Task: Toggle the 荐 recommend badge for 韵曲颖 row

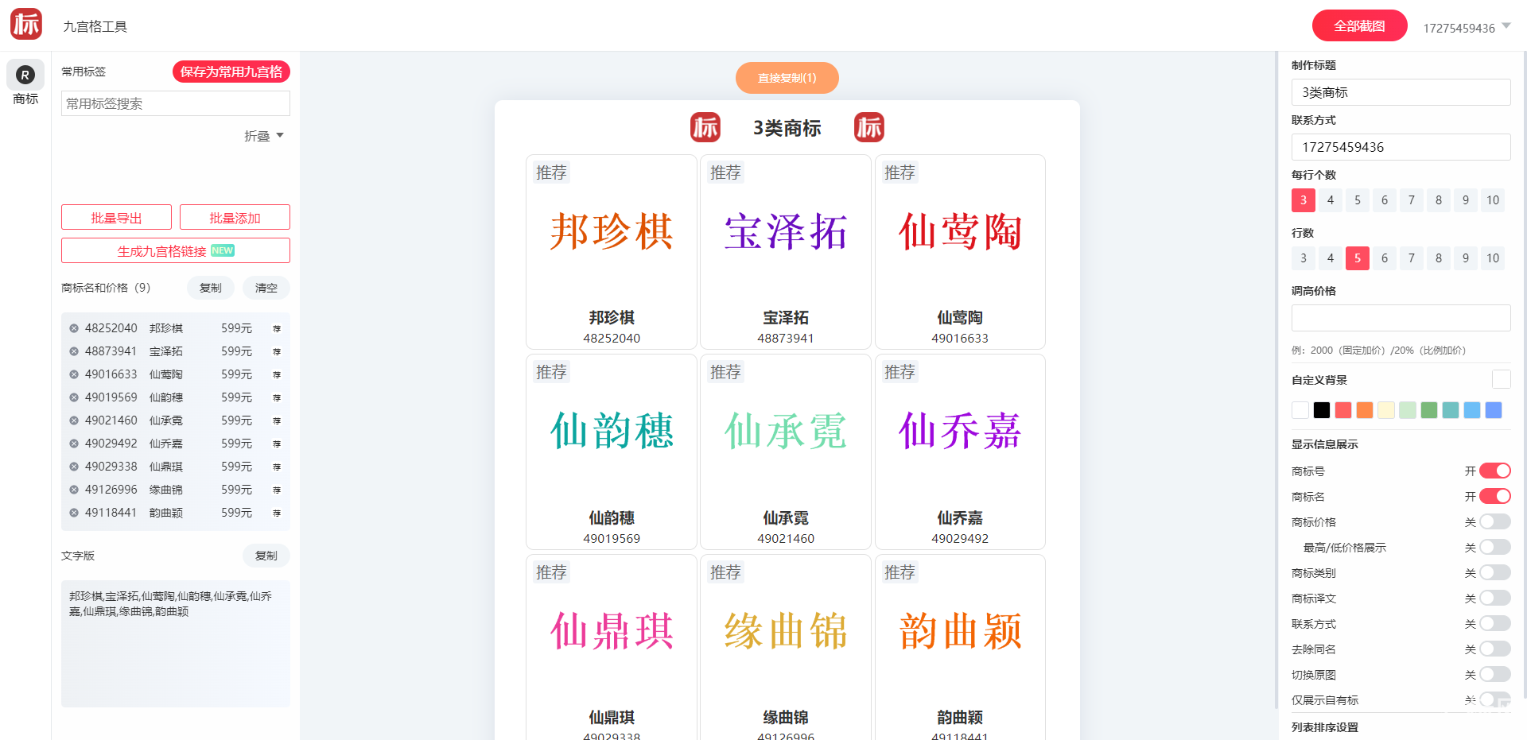Action: (277, 513)
